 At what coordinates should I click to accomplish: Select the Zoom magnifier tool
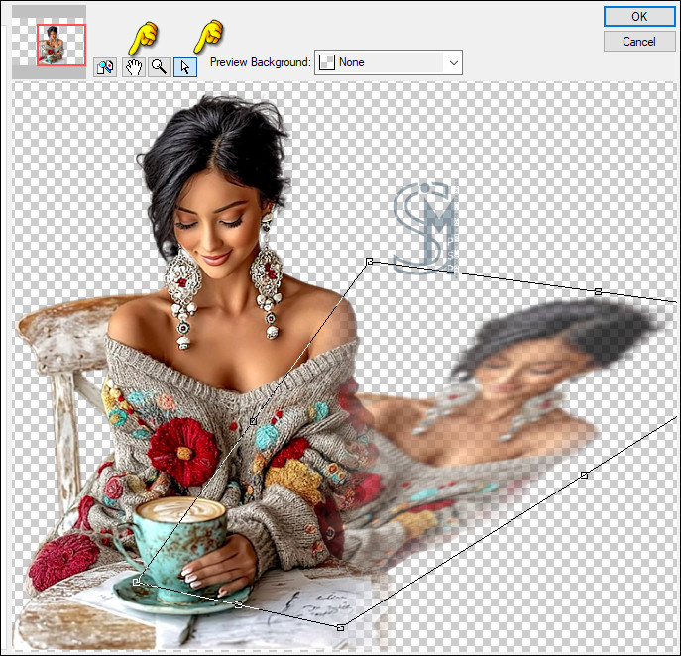tap(159, 67)
